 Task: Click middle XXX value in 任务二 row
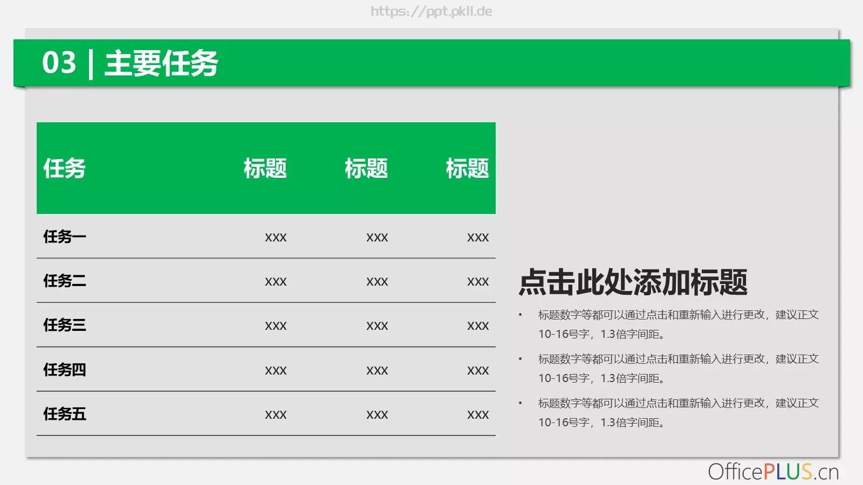[x=377, y=282]
